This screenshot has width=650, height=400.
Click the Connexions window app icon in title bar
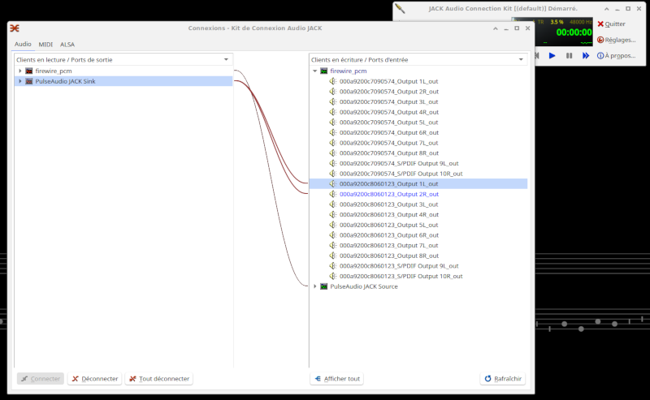pos(15,28)
